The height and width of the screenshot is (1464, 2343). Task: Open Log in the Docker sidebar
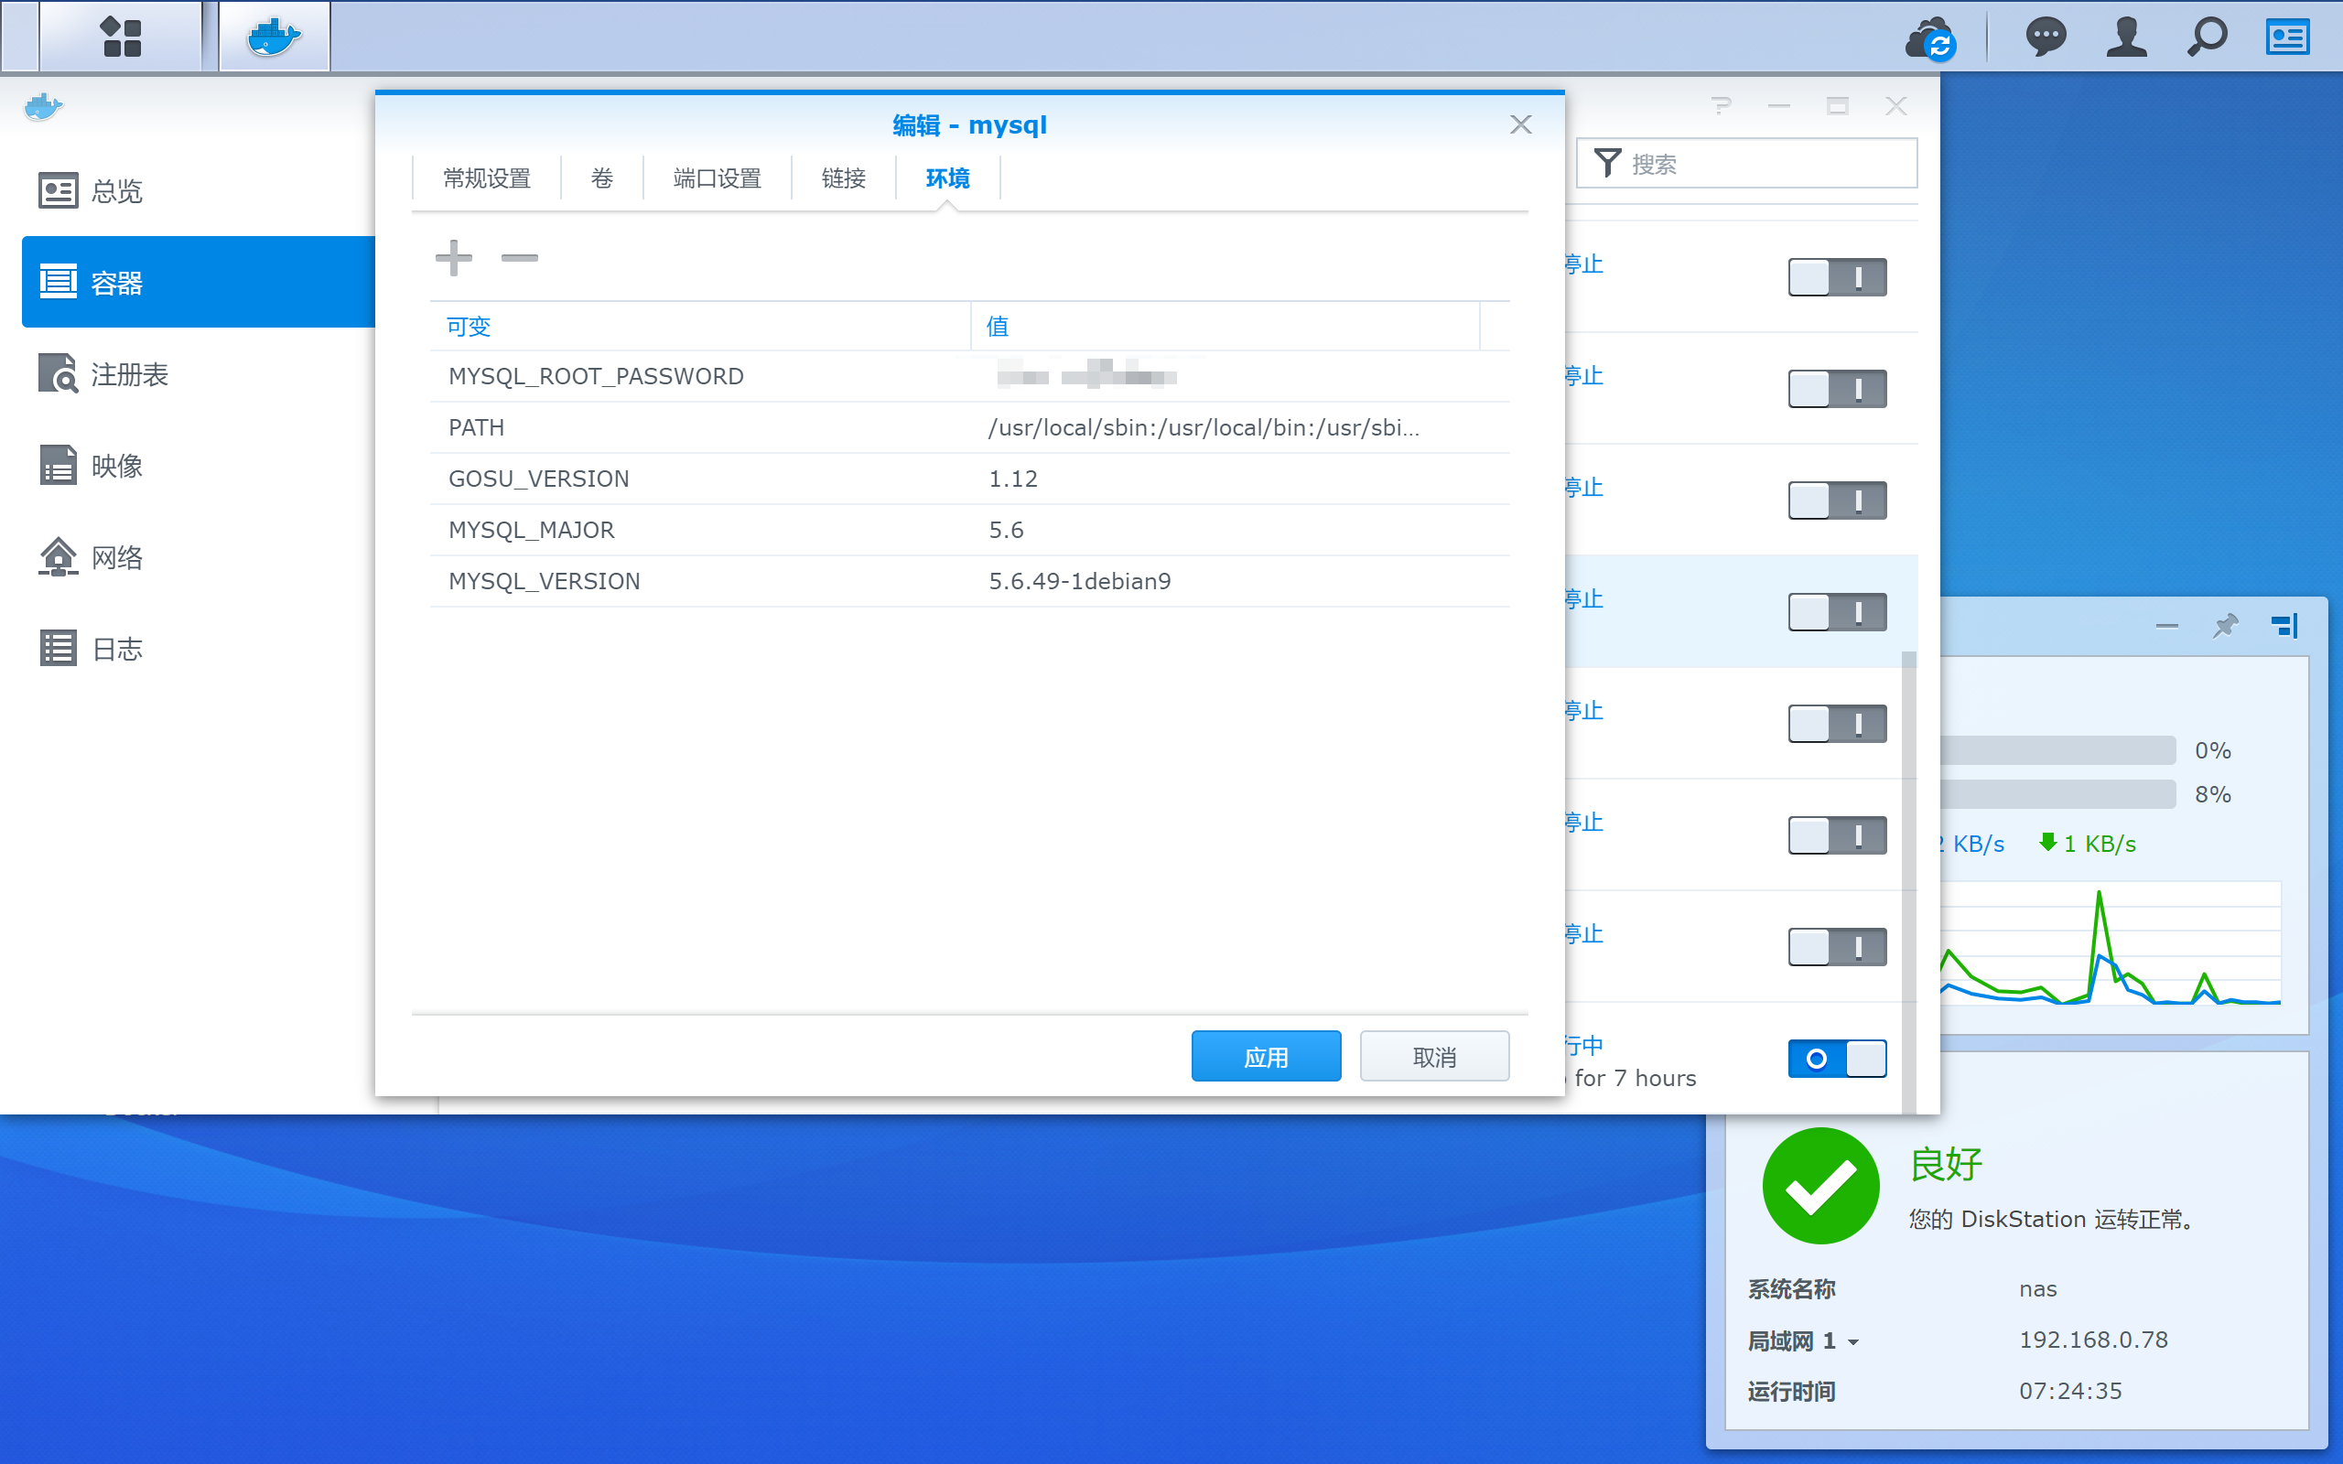click(199, 649)
